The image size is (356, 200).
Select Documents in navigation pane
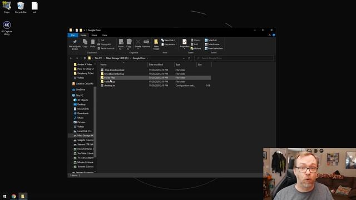(x=81, y=109)
